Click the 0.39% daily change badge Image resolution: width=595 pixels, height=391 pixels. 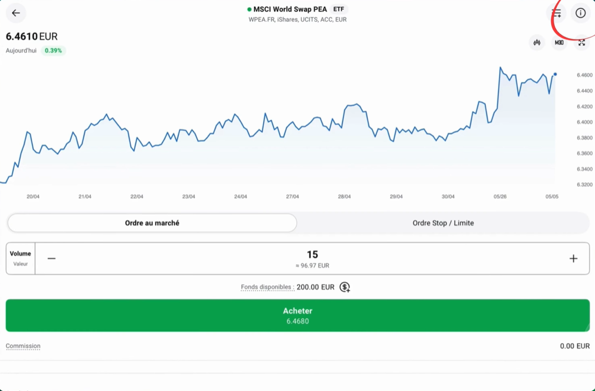coord(53,50)
